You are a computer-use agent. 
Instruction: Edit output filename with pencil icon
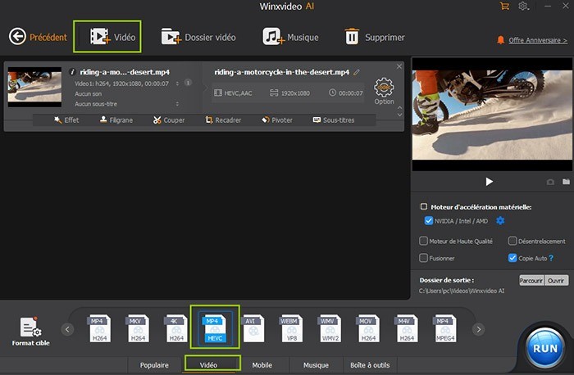coord(357,72)
